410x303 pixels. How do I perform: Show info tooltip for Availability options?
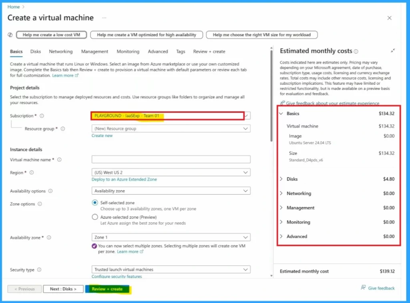[x=50, y=191]
